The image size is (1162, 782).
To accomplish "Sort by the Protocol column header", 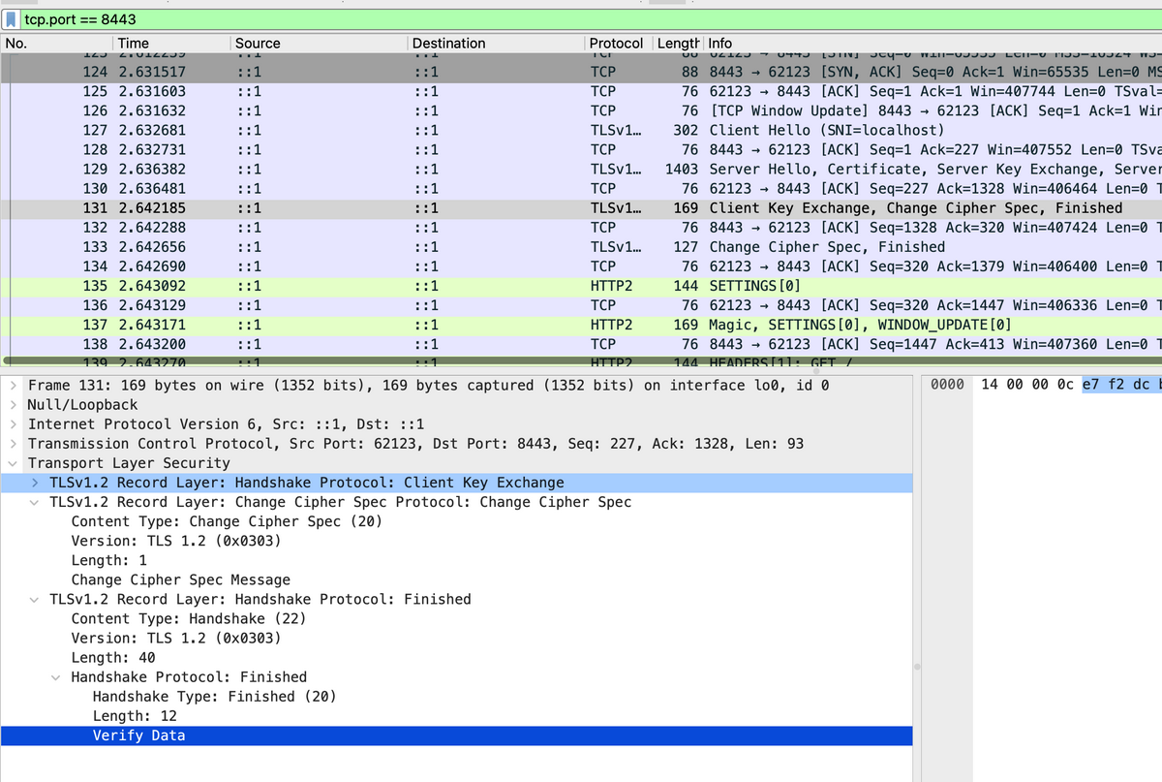I will [617, 44].
